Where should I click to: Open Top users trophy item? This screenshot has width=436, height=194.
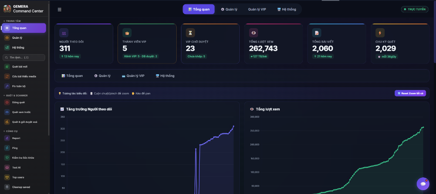24,177
